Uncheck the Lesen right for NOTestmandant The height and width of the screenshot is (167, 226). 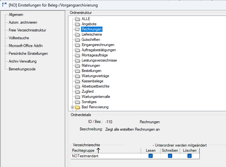point(151,156)
